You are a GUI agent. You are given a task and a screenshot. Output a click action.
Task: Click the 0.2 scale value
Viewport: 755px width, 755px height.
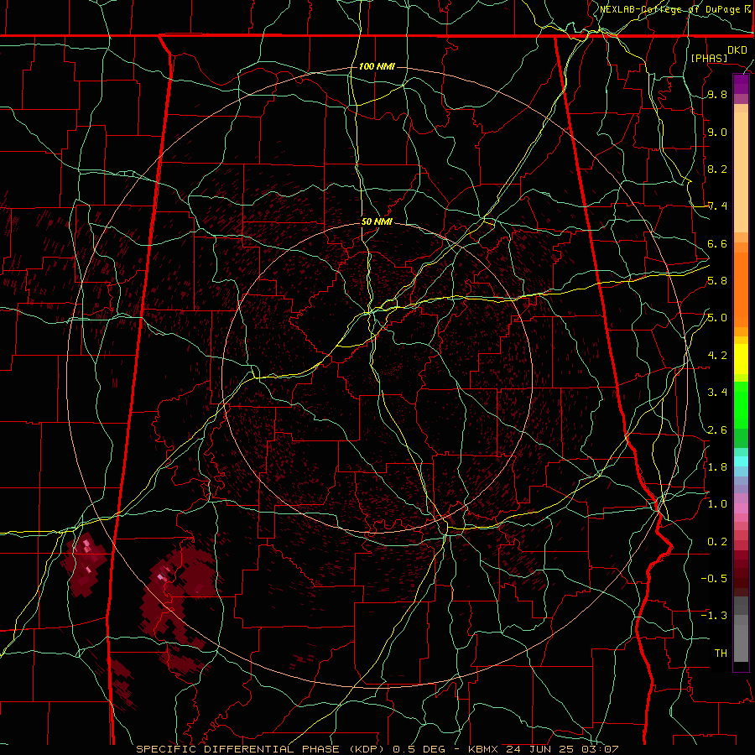tap(717, 541)
